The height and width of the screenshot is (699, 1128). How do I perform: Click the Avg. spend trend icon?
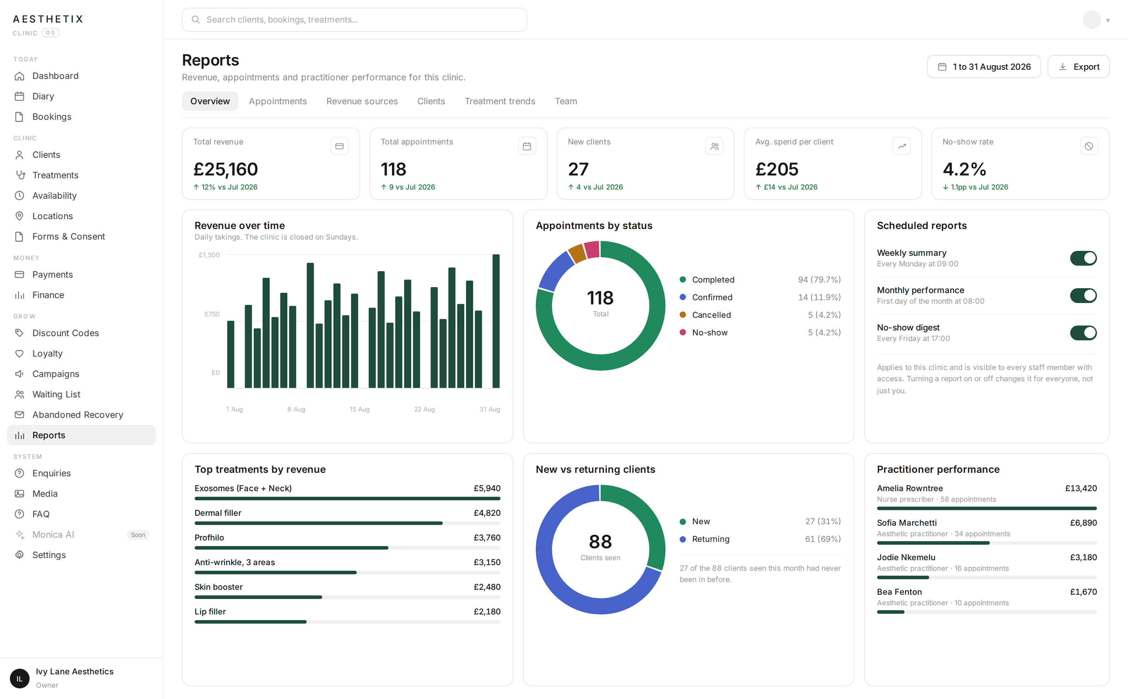(x=902, y=146)
